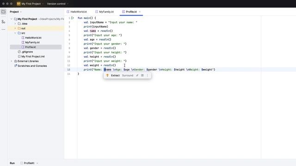Click the External Libraries icon
The height and width of the screenshot is (166, 296).
pos(16,61)
